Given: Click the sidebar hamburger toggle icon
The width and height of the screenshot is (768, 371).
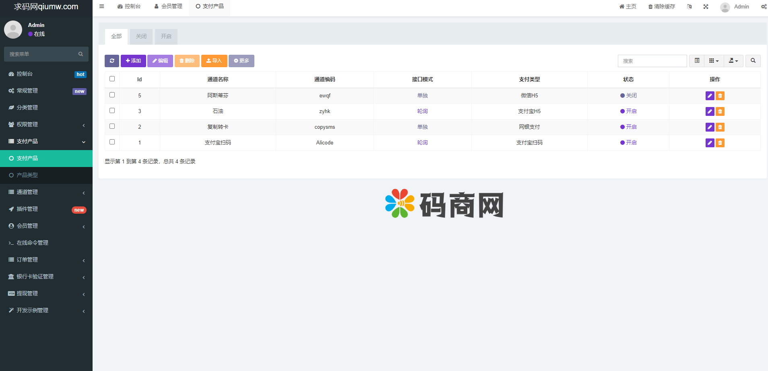Looking at the screenshot, I should (x=102, y=6).
